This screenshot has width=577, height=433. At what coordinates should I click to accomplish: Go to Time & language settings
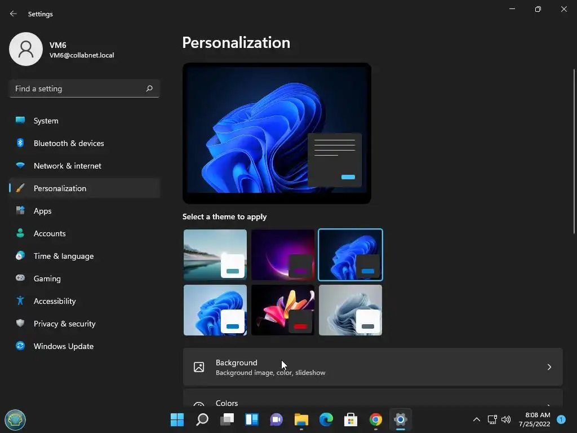tap(85, 256)
